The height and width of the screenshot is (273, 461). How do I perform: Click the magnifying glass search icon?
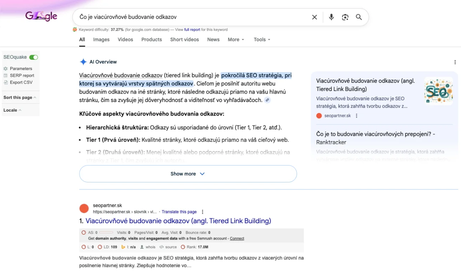(359, 17)
